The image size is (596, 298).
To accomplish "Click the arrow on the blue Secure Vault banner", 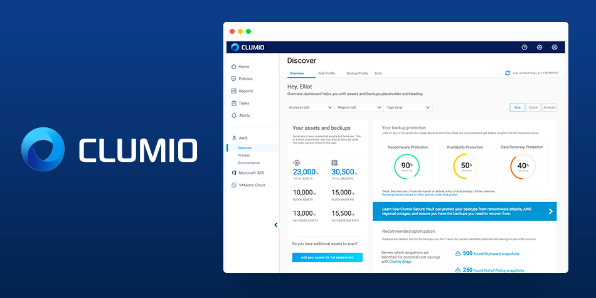I will click(550, 211).
